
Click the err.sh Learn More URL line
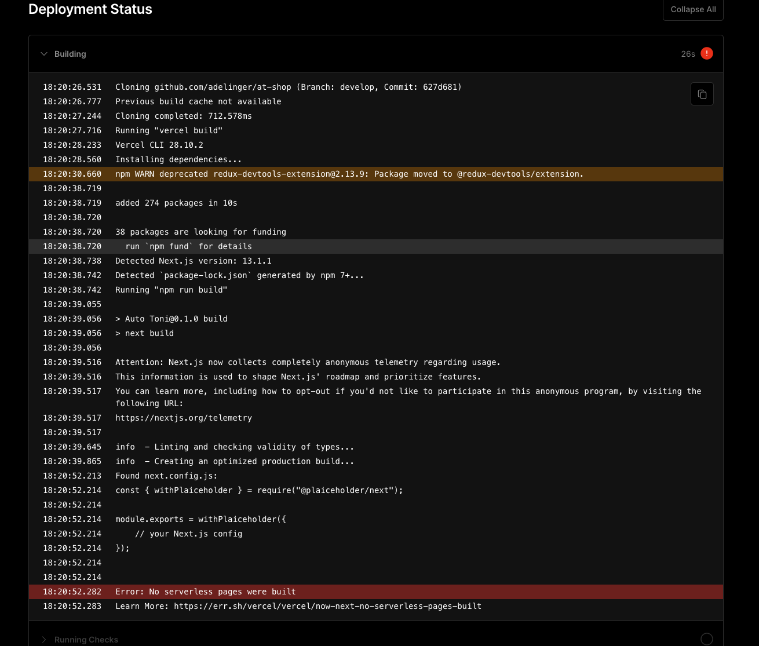tap(376, 606)
